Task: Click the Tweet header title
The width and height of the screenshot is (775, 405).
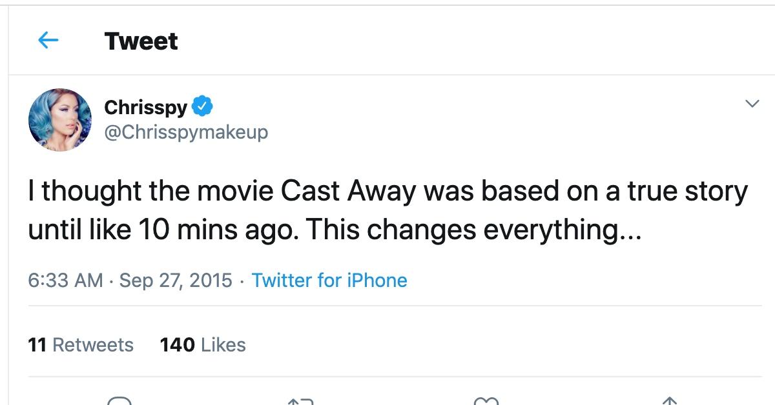Action: 141,41
